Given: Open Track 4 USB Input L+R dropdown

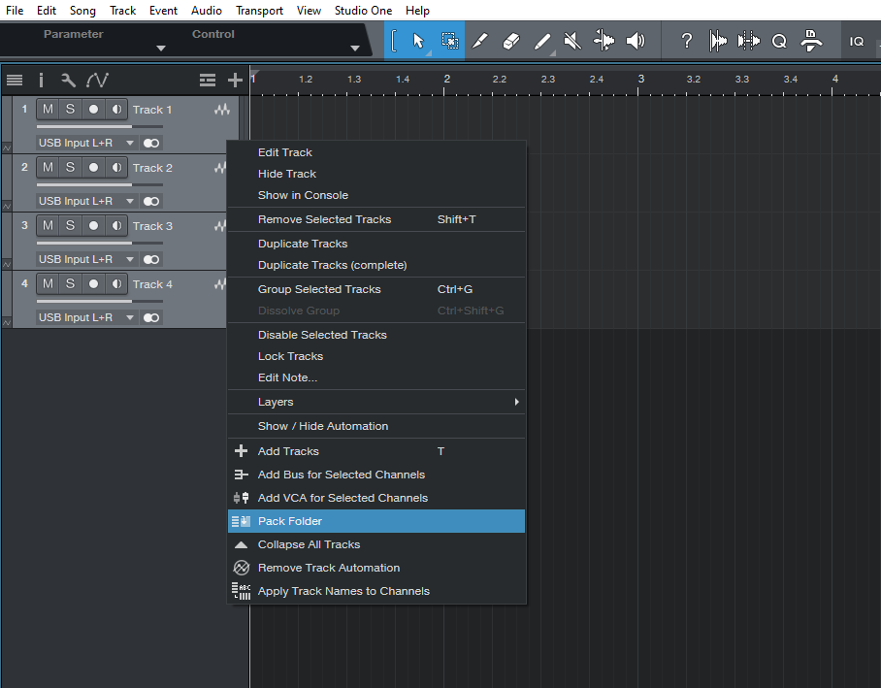Looking at the screenshot, I should pos(86,317).
